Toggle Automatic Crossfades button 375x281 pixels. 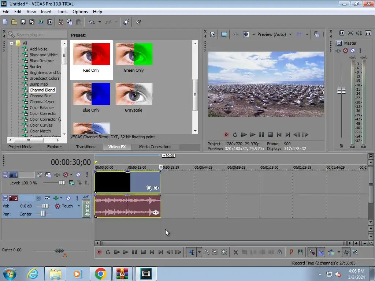point(321,252)
